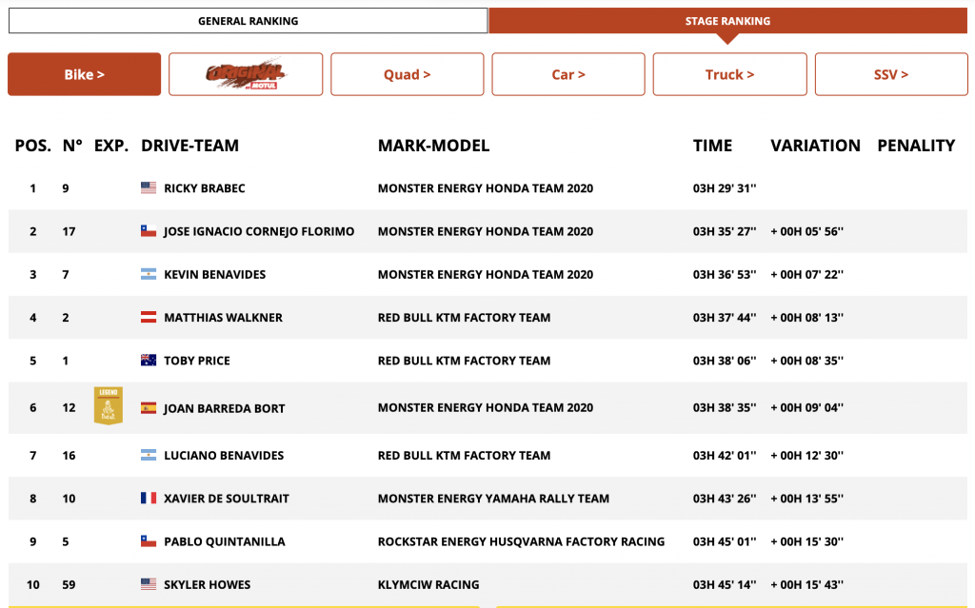Screen dimensions: 975x608
Task: Click Monster Energy Yamaha Rally Team
Action: pyautogui.click(x=494, y=499)
